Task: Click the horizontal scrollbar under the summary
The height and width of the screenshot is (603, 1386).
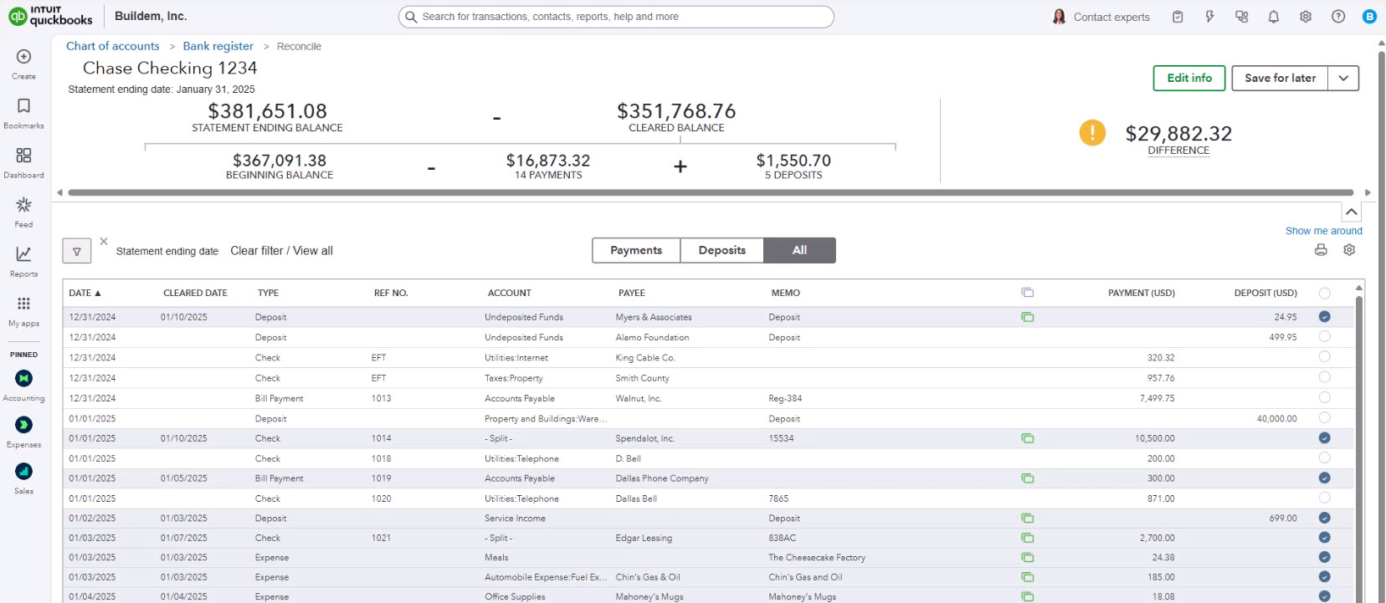Action: (710, 192)
